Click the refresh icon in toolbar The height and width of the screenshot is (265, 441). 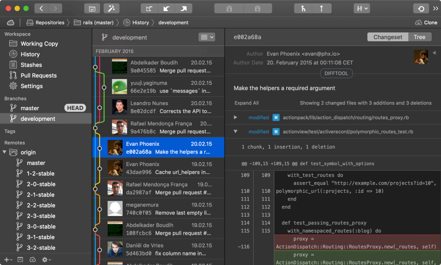tap(421, 8)
